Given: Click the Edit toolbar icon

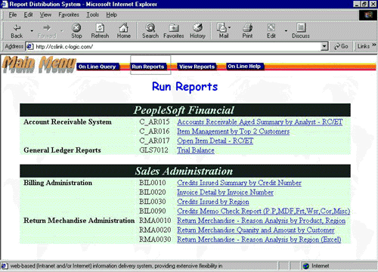Looking at the screenshot, I should (x=271, y=31).
